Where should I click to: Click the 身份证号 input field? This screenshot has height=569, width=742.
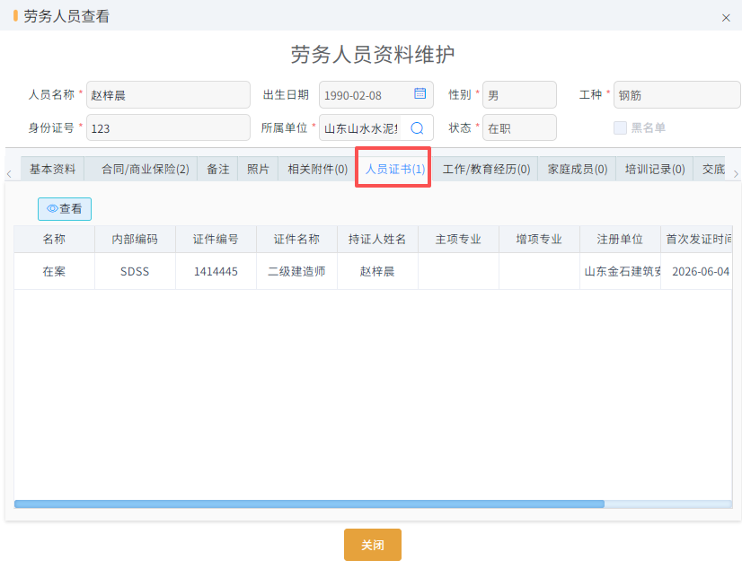tap(168, 127)
